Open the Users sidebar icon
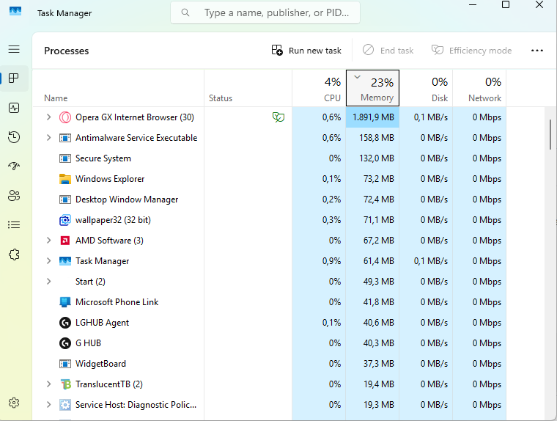557x421 pixels. [x=14, y=196]
